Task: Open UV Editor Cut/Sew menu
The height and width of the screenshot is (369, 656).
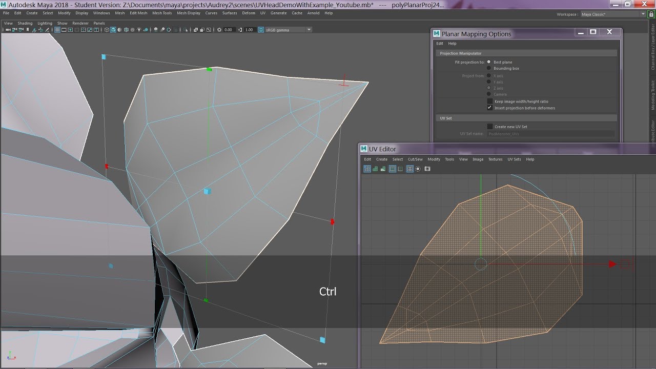Action: [415, 159]
